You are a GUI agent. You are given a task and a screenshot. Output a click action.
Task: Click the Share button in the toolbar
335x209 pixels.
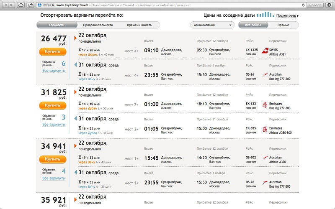(x=31, y=5)
